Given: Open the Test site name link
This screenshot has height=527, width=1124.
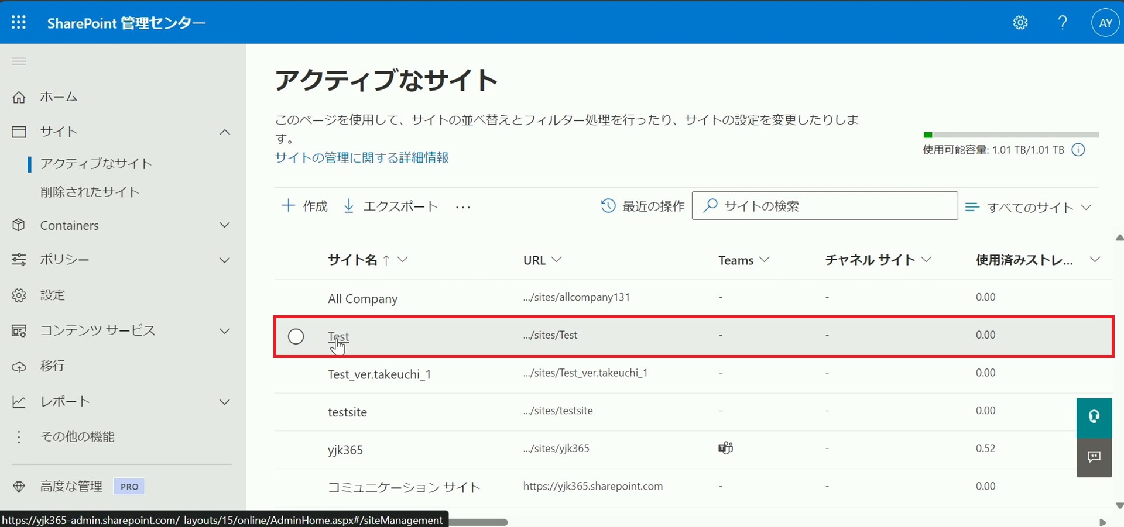Looking at the screenshot, I should [338, 336].
